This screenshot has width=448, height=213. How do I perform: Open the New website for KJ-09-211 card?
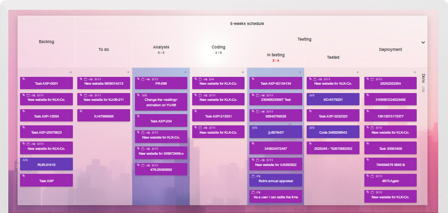(x=104, y=99)
